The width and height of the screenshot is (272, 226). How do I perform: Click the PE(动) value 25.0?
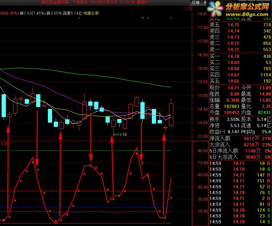tap(266, 132)
